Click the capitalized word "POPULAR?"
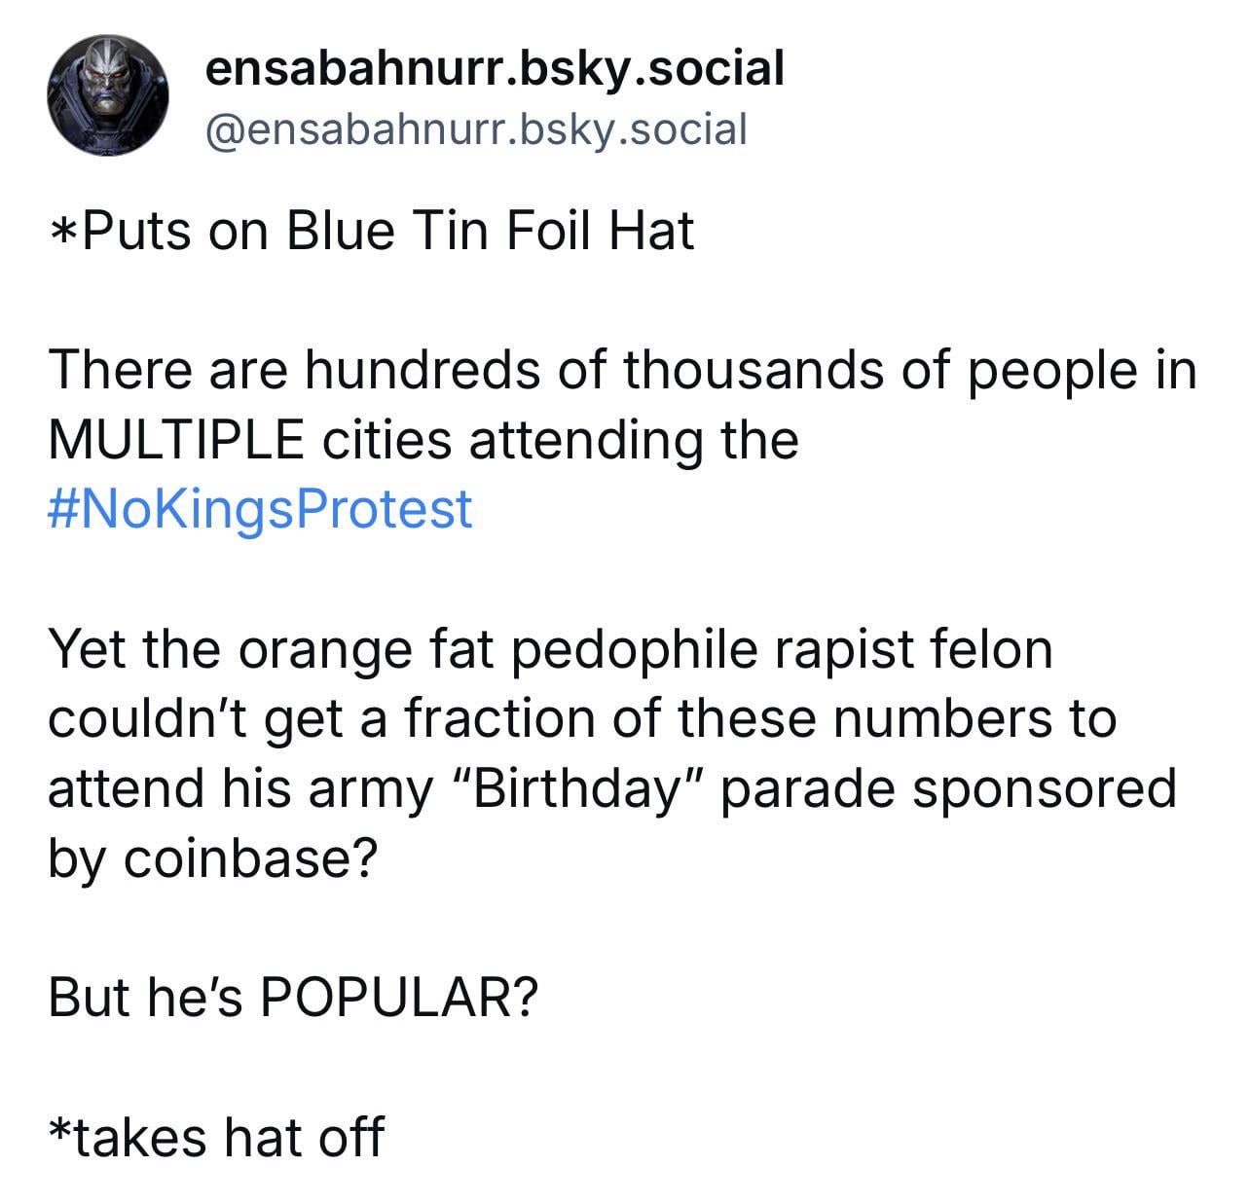This screenshot has height=1203, width=1250. (x=397, y=997)
